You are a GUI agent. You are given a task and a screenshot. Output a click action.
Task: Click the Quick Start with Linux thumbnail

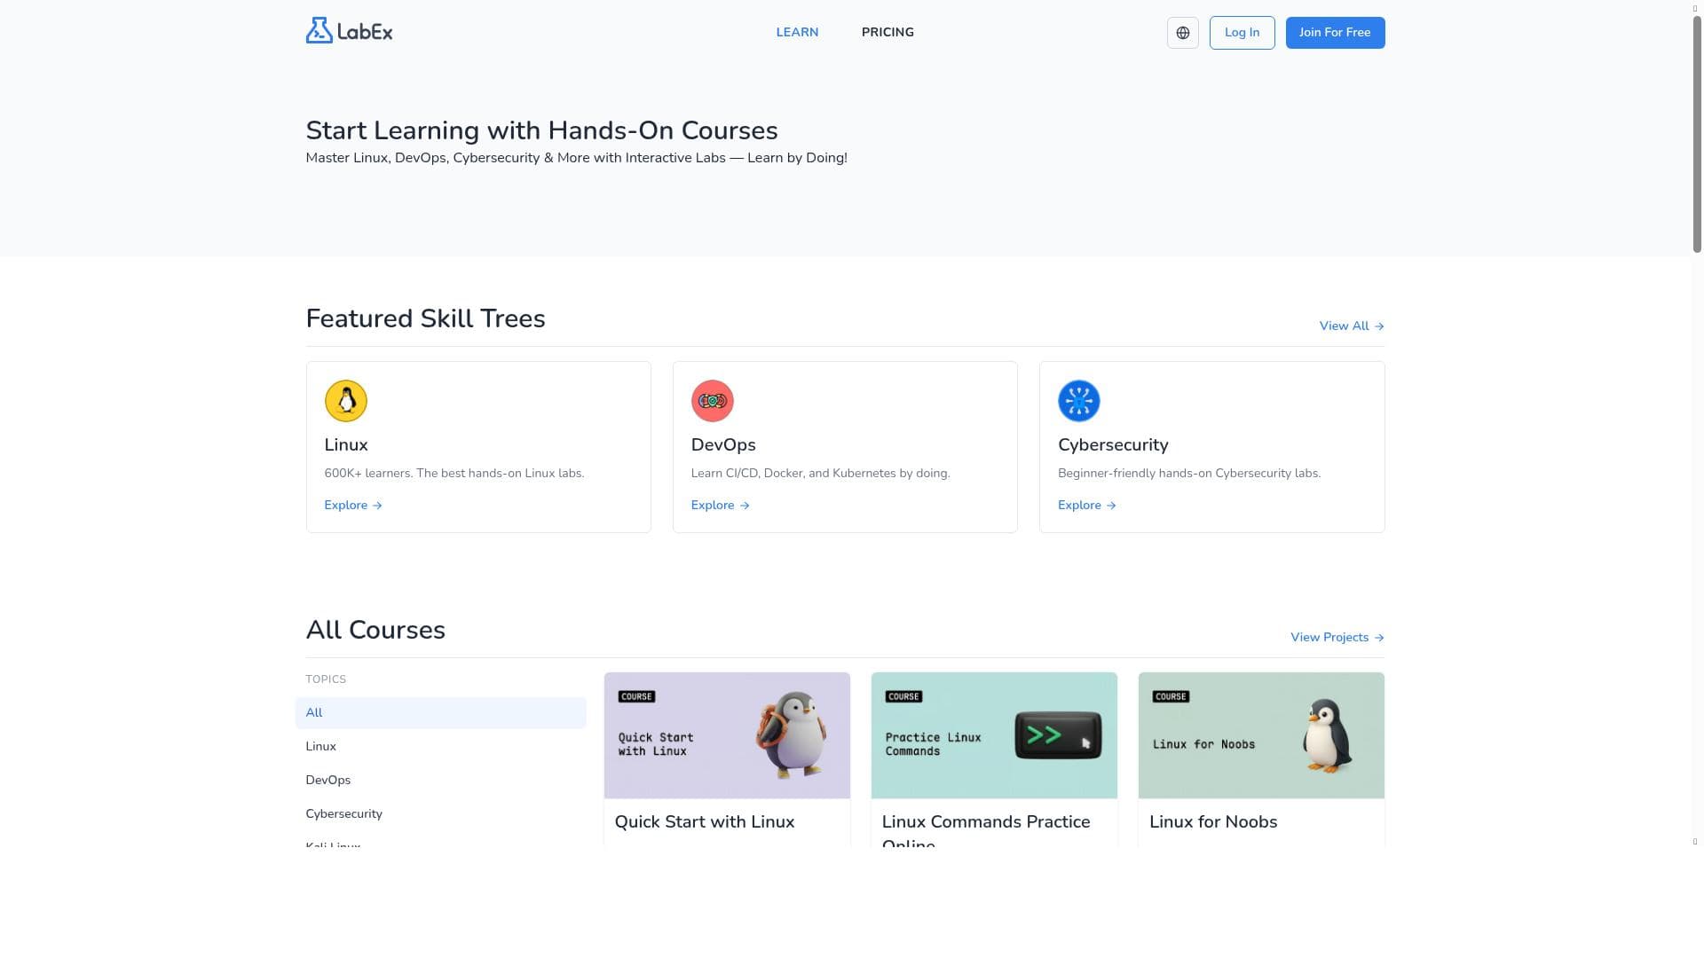click(727, 735)
